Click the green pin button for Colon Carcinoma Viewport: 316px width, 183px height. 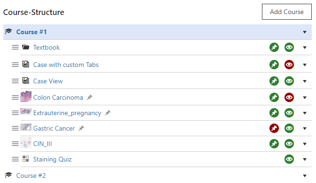click(274, 97)
